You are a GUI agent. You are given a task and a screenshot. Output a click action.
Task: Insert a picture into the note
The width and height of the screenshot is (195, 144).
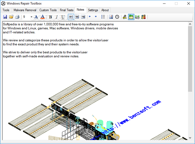111,17
